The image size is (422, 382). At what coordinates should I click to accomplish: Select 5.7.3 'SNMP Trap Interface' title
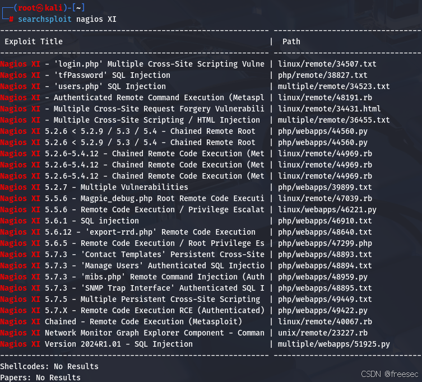(132, 288)
